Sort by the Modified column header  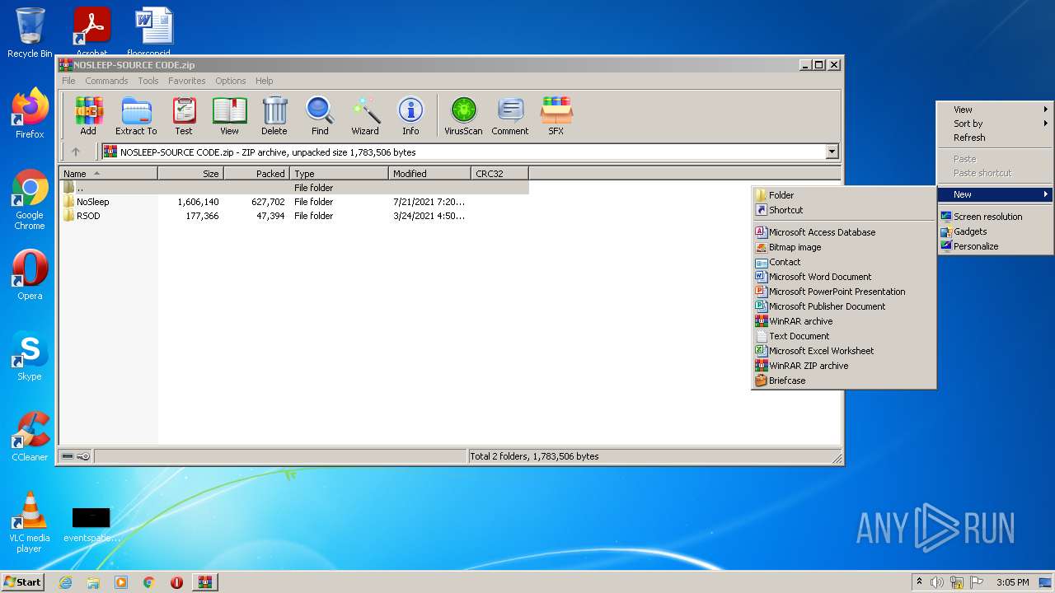(x=429, y=173)
